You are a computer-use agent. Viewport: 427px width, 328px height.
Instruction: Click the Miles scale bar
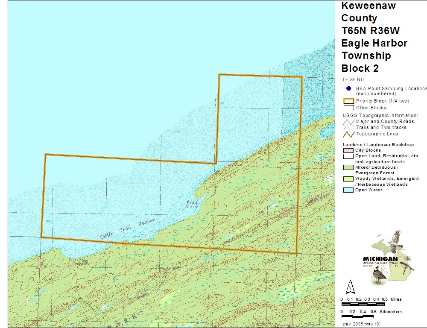point(363,304)
